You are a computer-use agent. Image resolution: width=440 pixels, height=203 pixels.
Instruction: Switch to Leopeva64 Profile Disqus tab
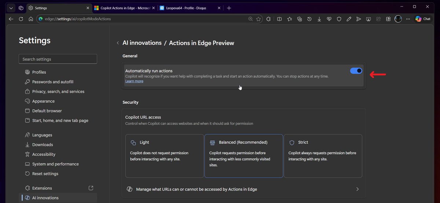pyautogui.click(x=190, y=8)
